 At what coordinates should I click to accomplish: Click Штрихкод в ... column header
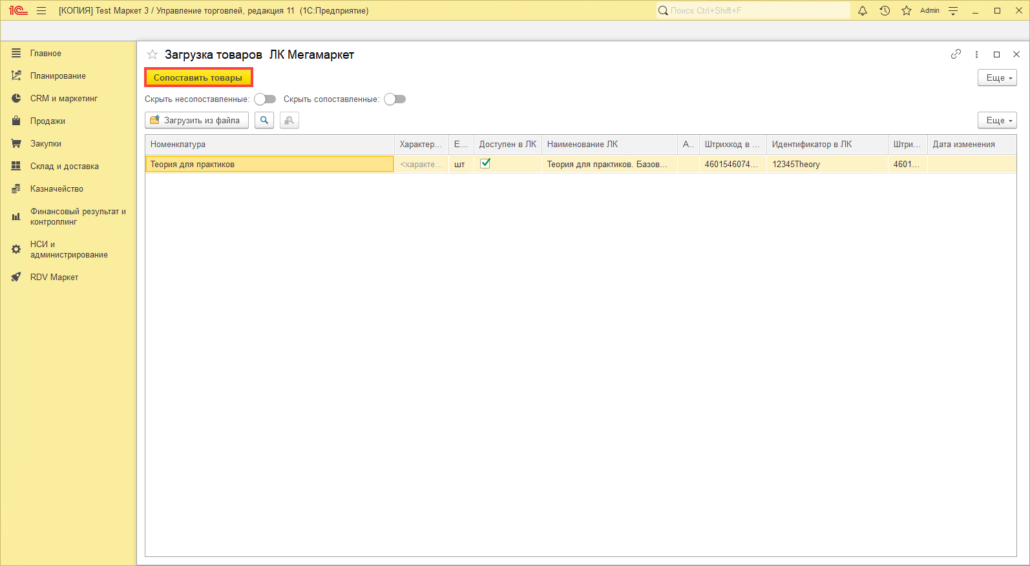pos(733,145)
